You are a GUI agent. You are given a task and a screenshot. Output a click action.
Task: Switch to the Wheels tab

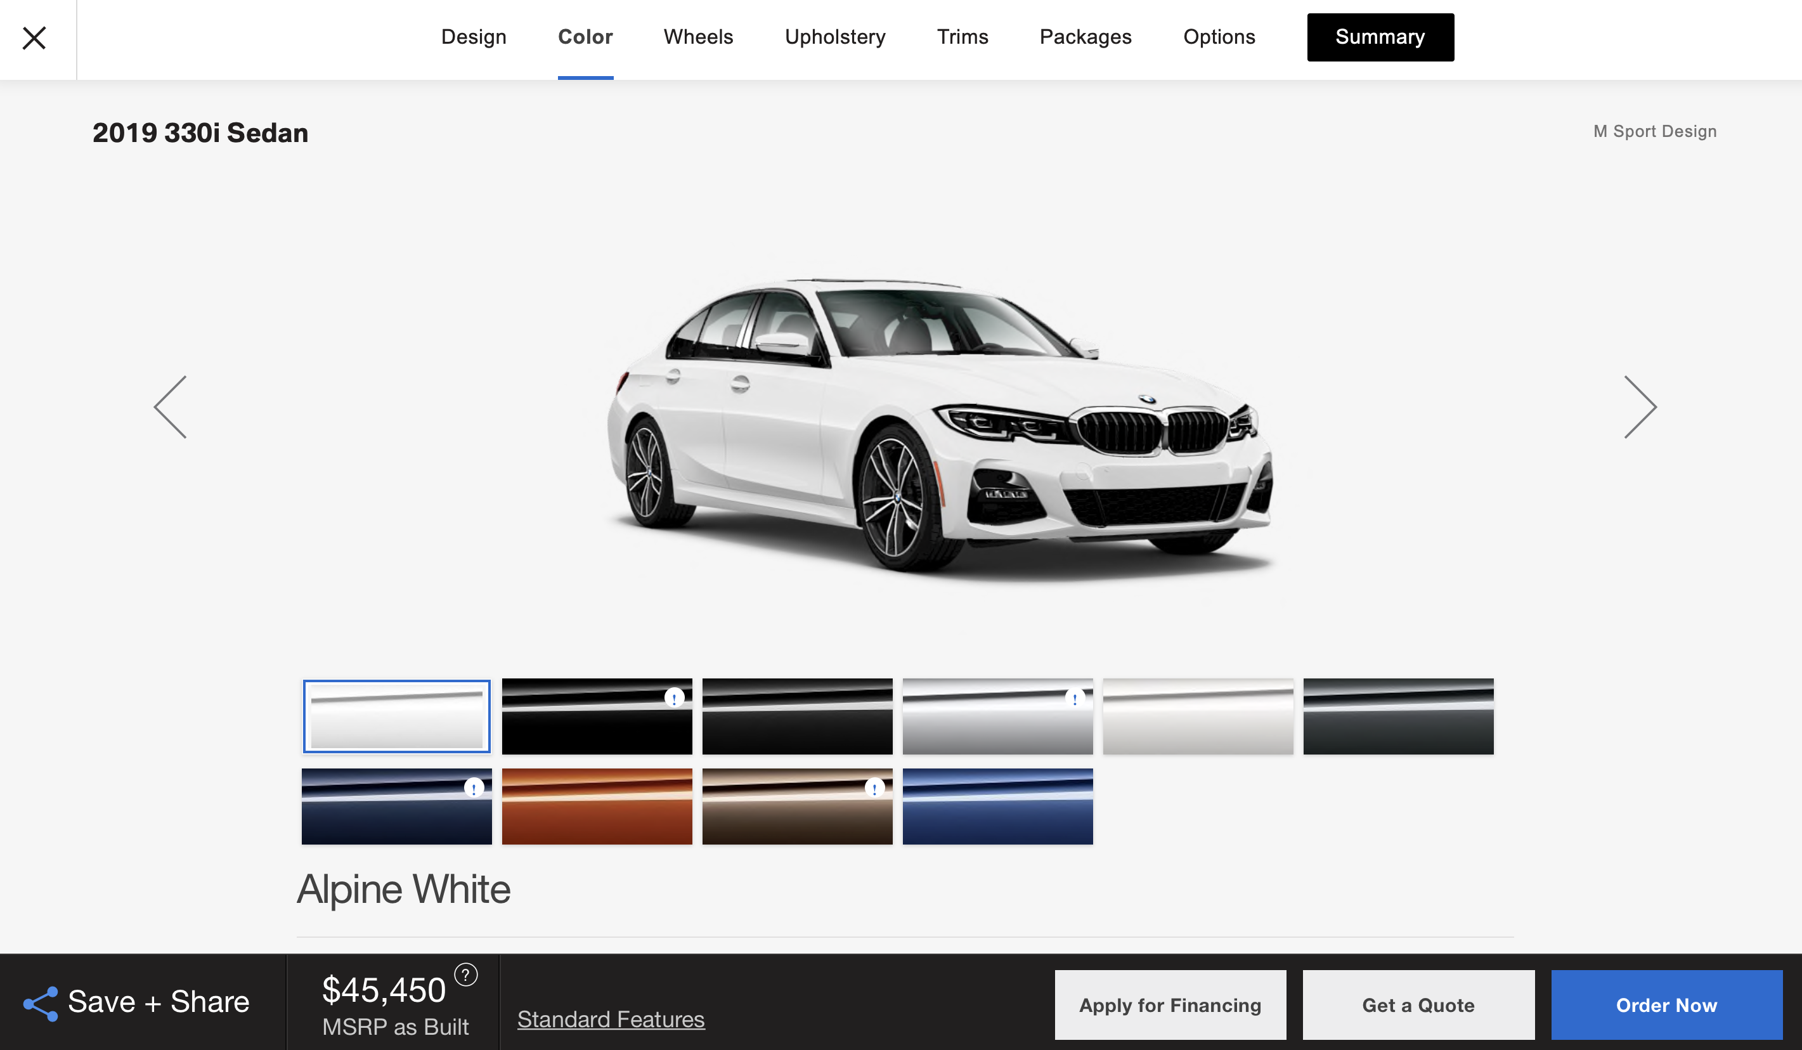[x=698, y=37]
